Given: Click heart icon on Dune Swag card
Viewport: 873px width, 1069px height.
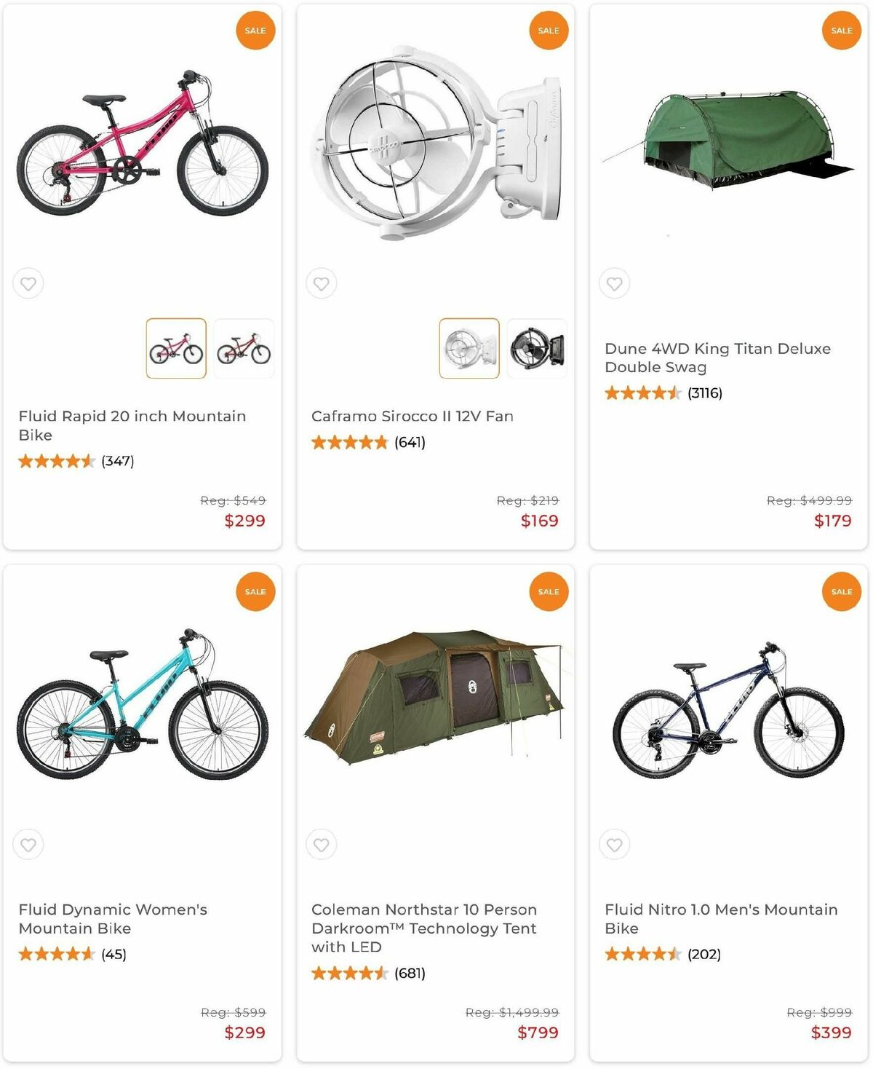Looking at the screenshot, I should pyautogui.click(x=615, y=283).
